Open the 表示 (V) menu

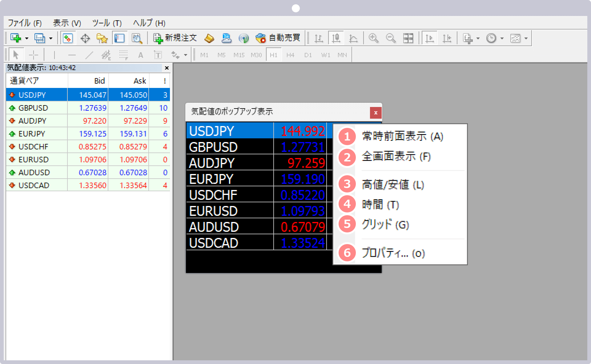point(67,23)
